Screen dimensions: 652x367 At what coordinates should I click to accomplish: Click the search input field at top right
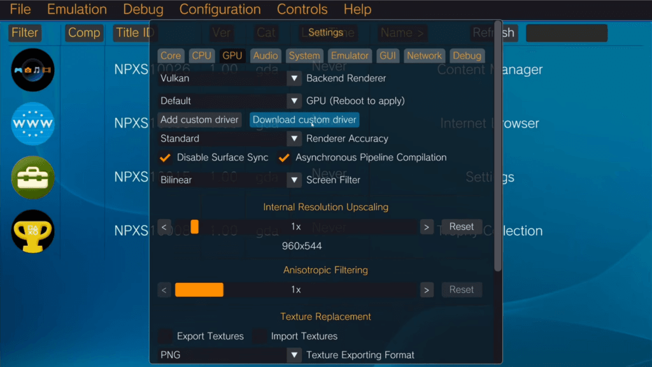click(x=566, y=32)
